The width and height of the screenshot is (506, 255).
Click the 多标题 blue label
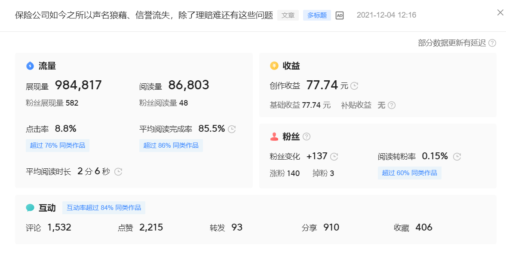click(x=317, y=15)
